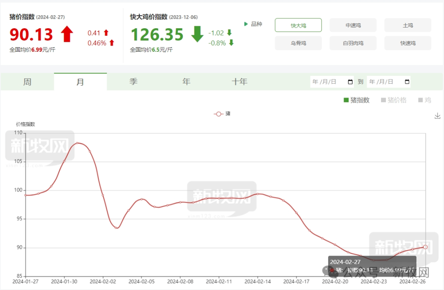The image size is (444, 290).
Task: Select the 季 time range tab
Action: pyautogui.click(x=133, y=82)
